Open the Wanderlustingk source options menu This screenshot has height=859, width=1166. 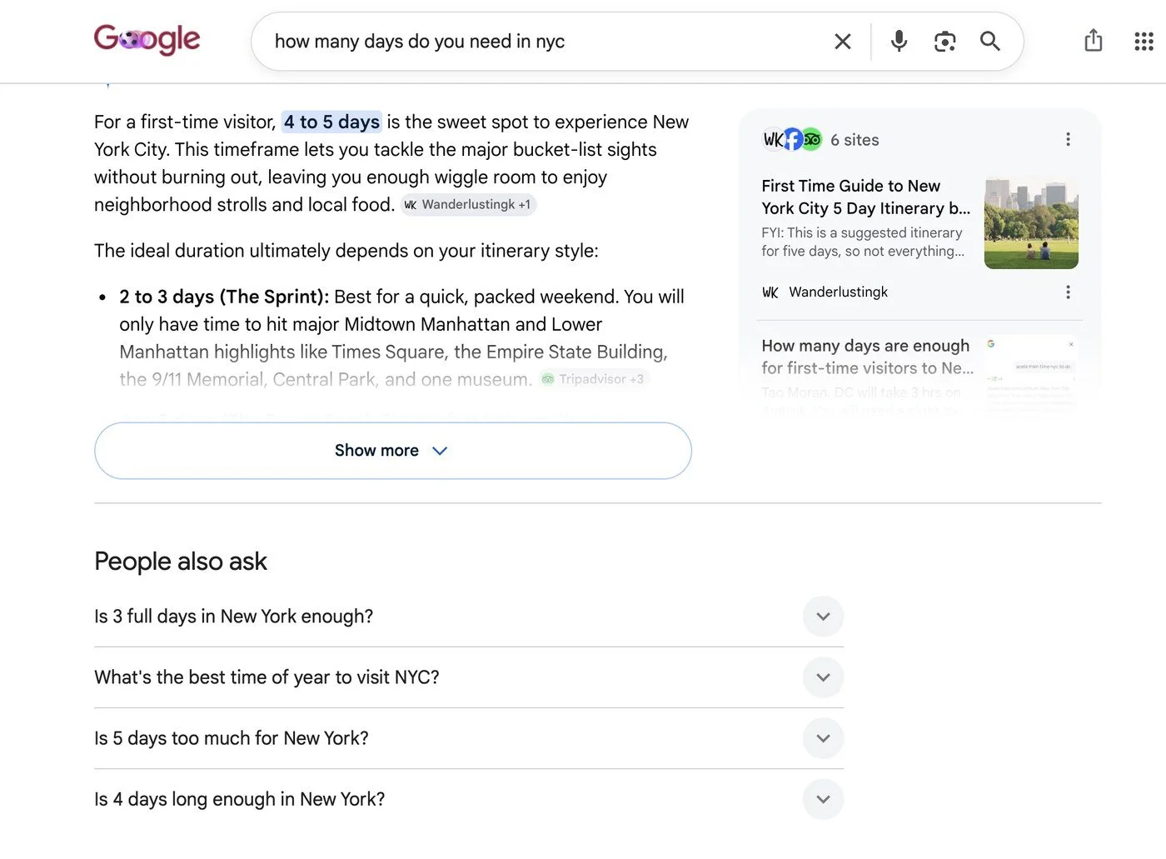[1068, 292]
